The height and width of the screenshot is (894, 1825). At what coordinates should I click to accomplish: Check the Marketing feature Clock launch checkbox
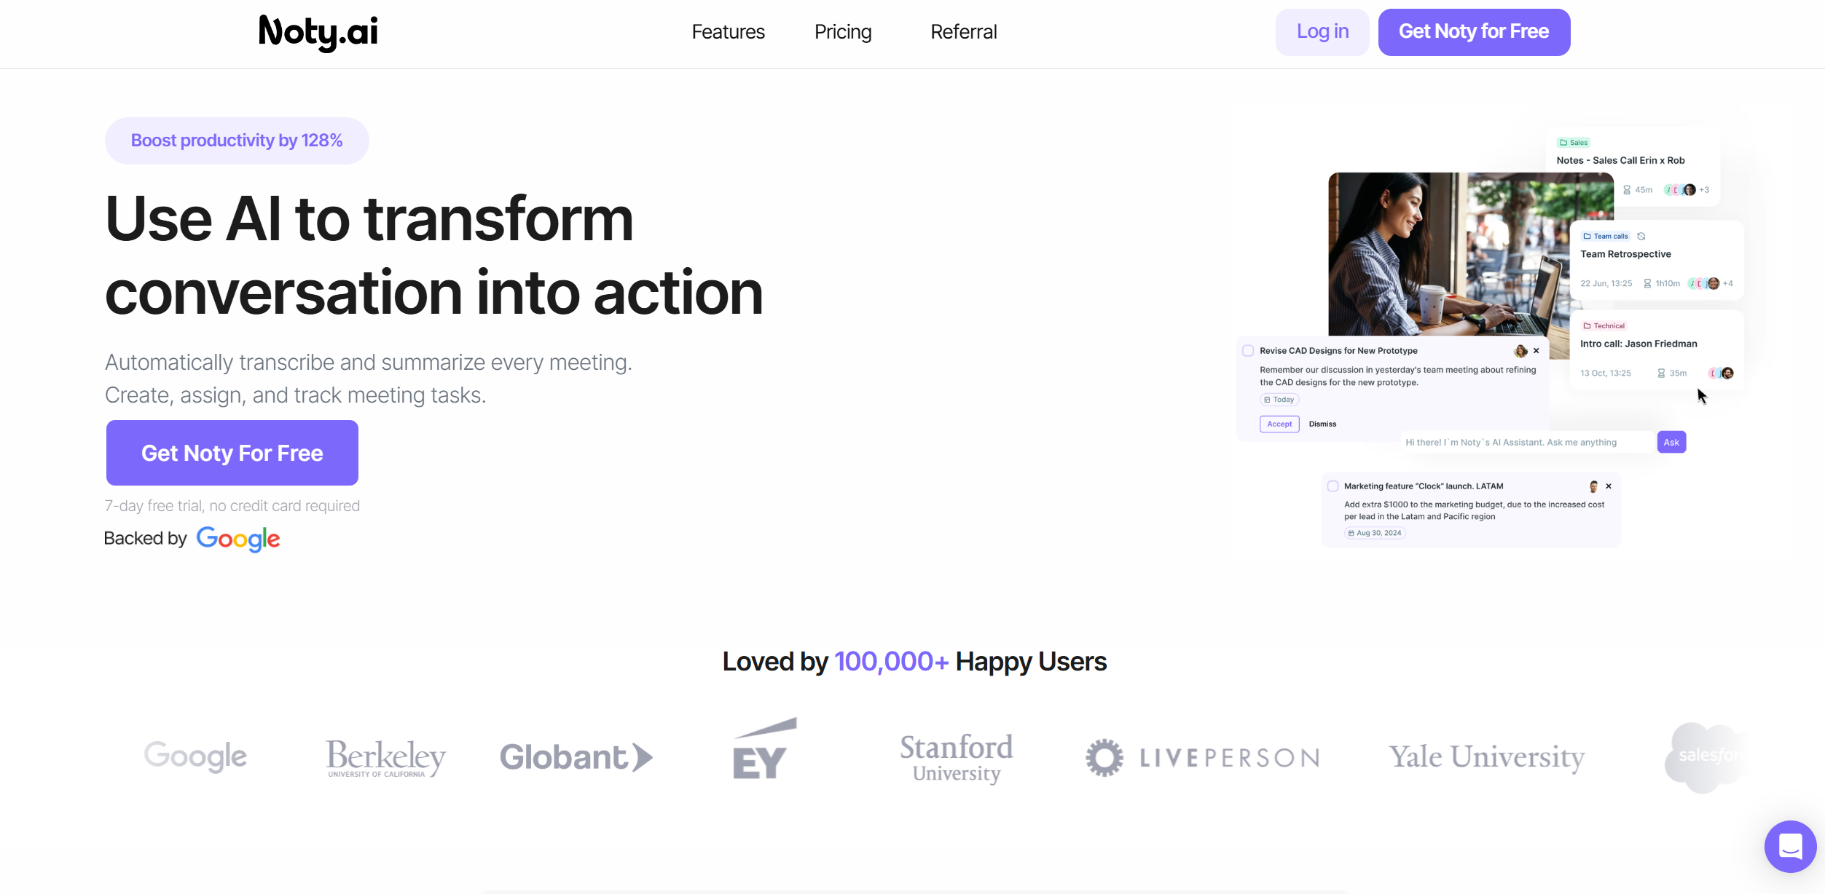point(1333,486)
